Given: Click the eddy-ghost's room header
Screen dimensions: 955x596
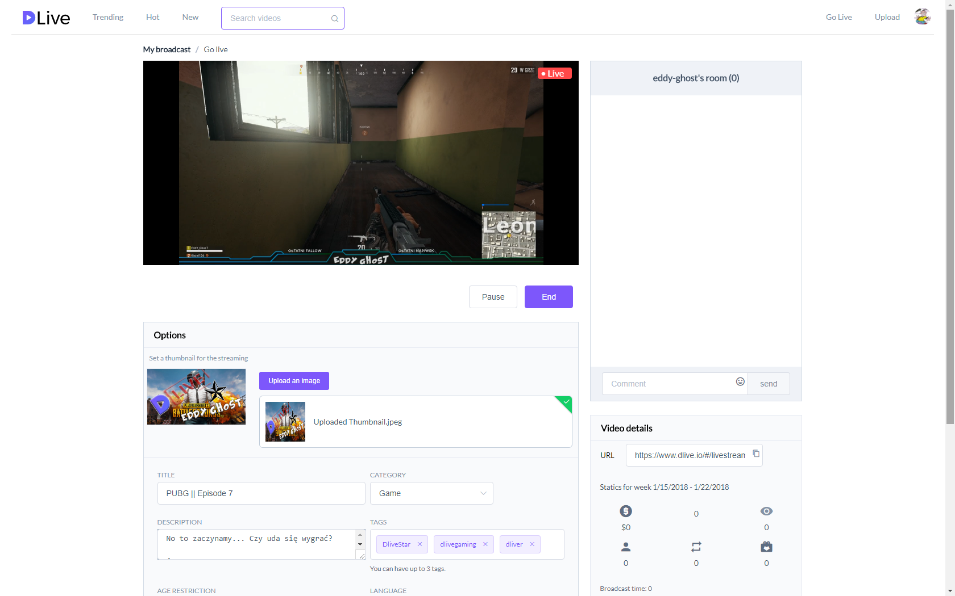Looking at the screenshot, I should pyautogui.click(x=696, y=78).
